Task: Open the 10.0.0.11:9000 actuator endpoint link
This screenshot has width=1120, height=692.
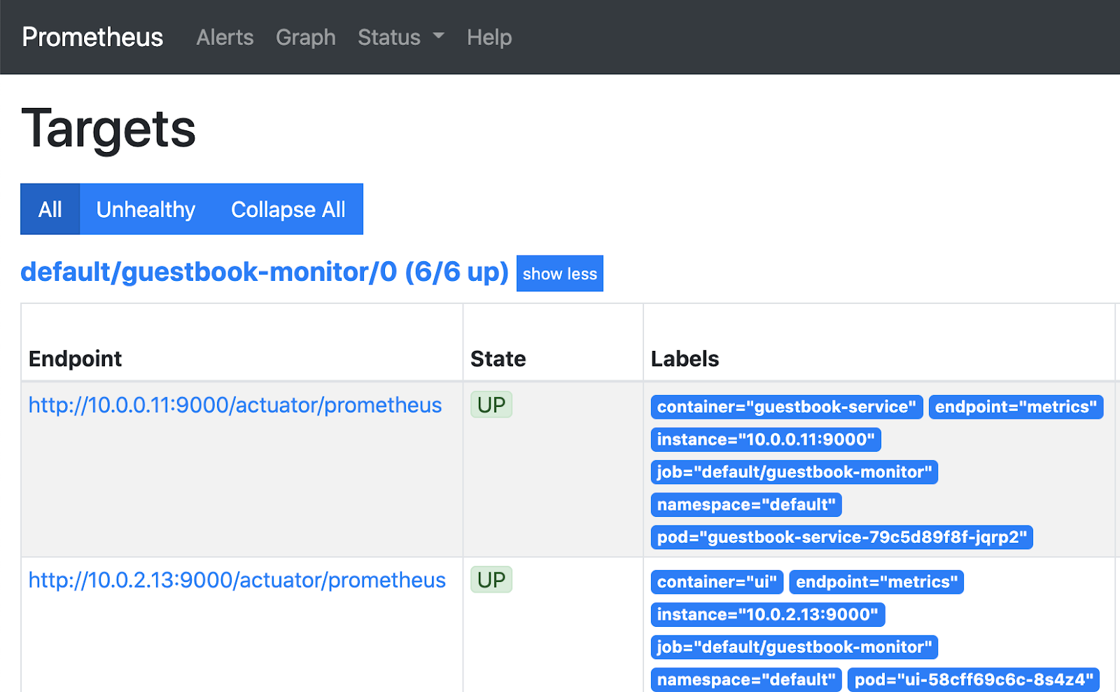Action: pos(235,405)
